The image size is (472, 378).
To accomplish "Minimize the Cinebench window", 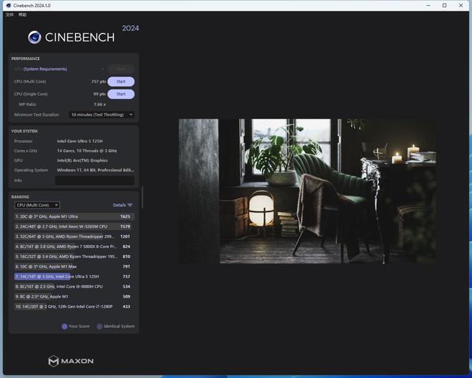I will tap(428, 6).
